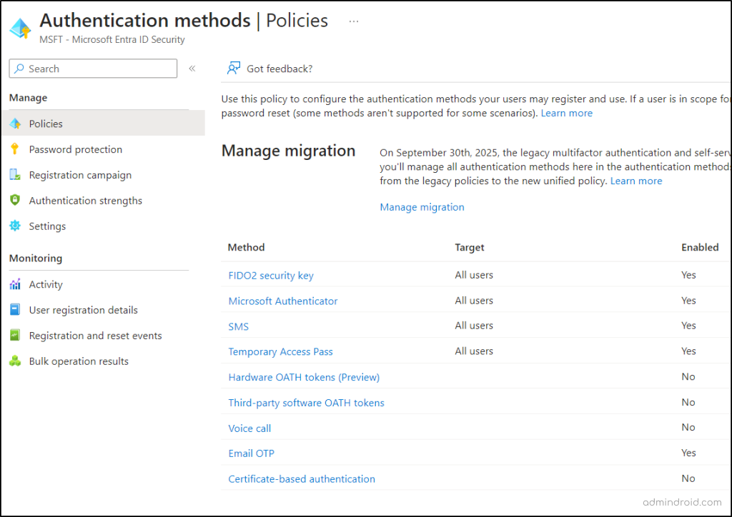Image resolution: width=732 pixels, height=517 pixels.
Task: Open the Manage migration link
Action: [422, 207]
